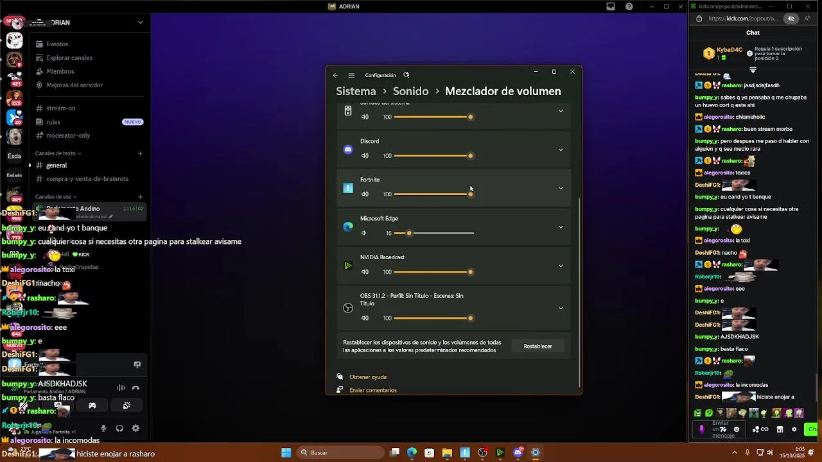The height and width of the screenshot is (462, 822).
Task: Open Windows Start menu
Action: coord(286,453)
